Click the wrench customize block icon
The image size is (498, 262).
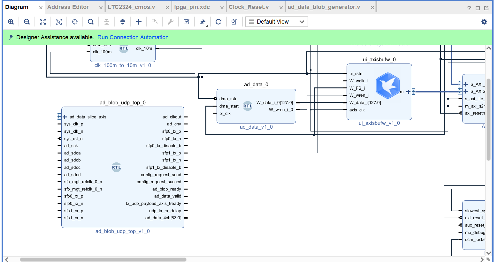click(171, 22)
